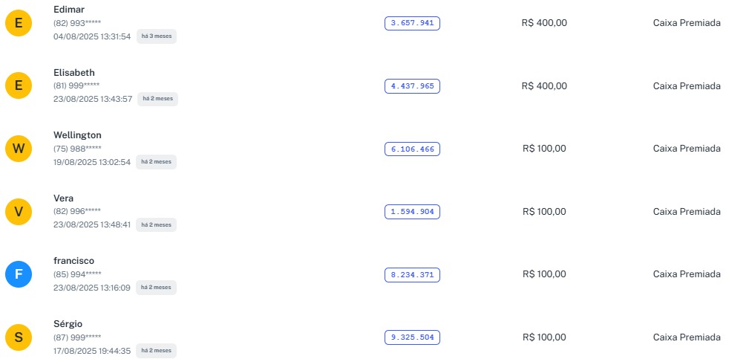Select ticket number 8.234.371
The height and width of the screenshot is (359, 752).
click(x=412, y=275)
